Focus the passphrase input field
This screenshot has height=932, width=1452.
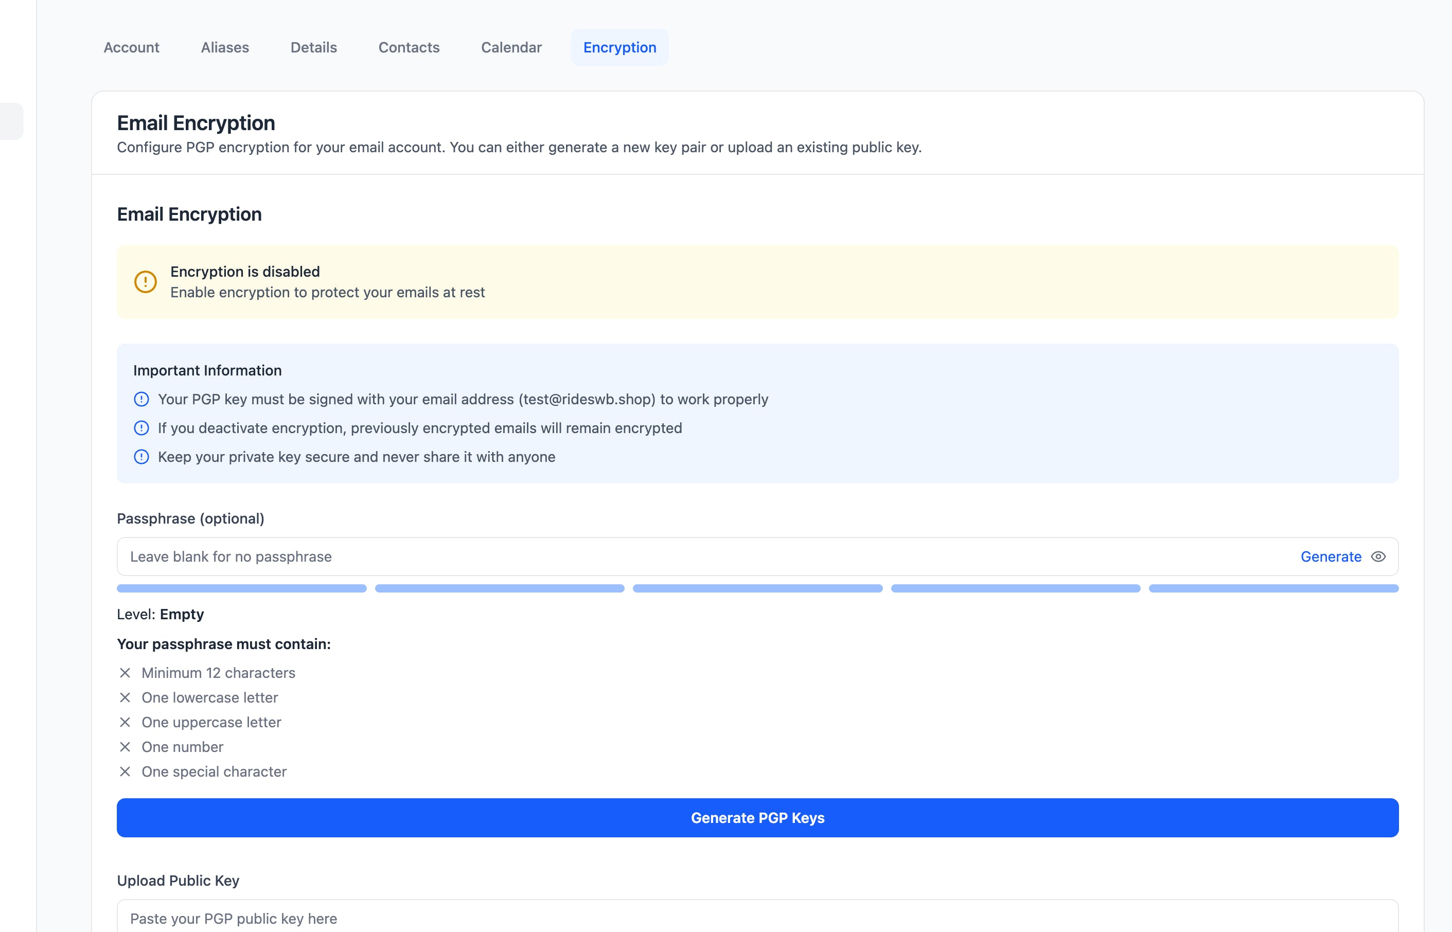pos(666,557)
